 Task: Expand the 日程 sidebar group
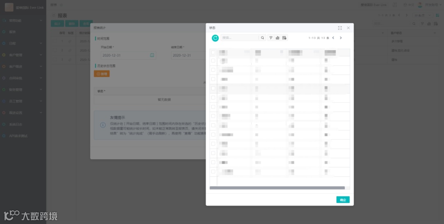click(x=23, y=43)
